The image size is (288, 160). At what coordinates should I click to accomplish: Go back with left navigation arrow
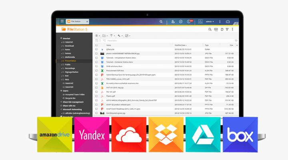tap(96, 41)
